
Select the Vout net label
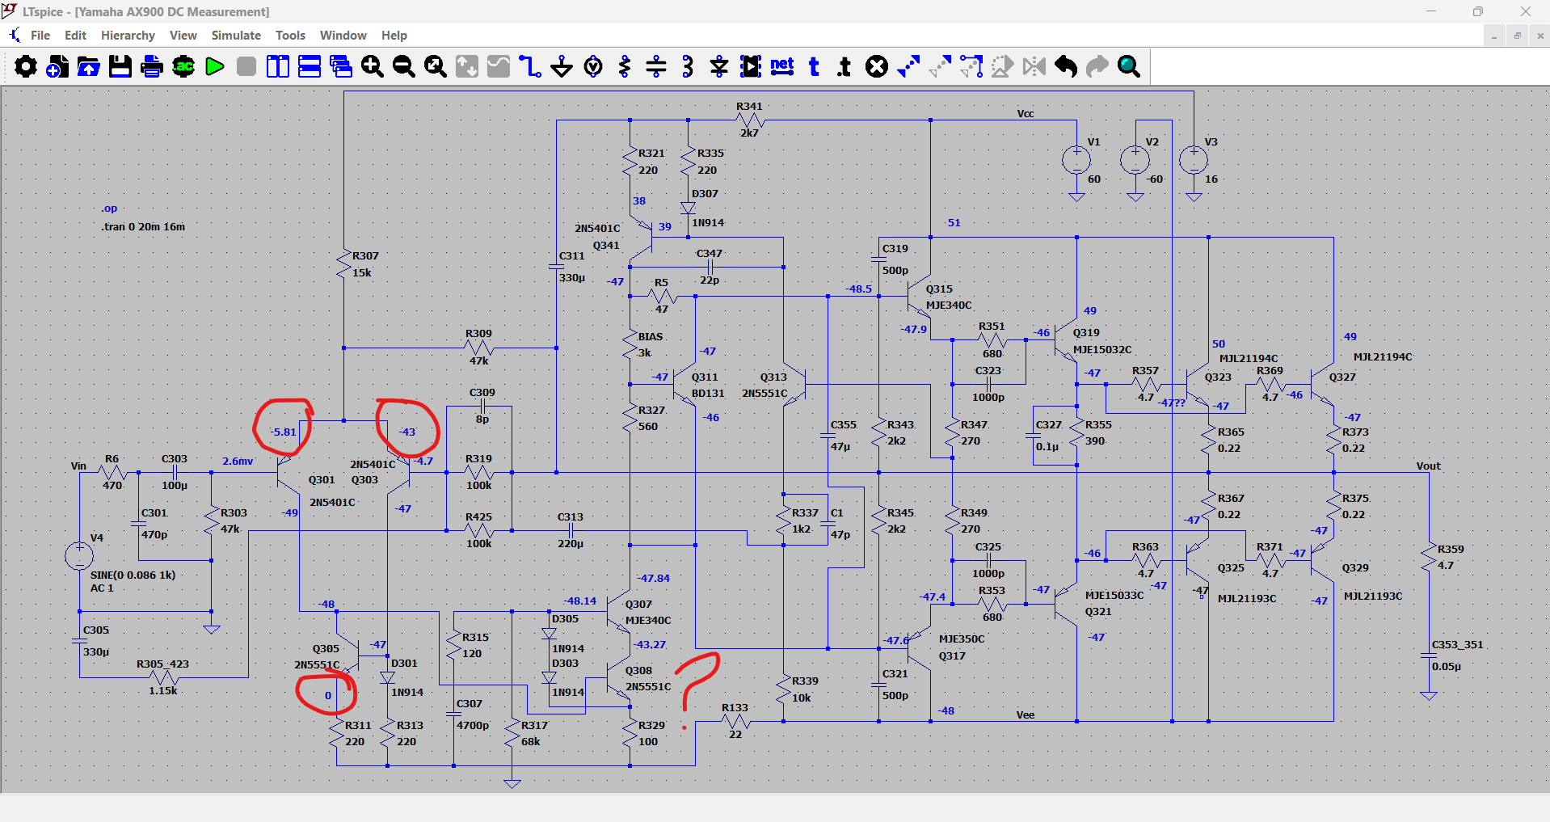coord(1428,466)
